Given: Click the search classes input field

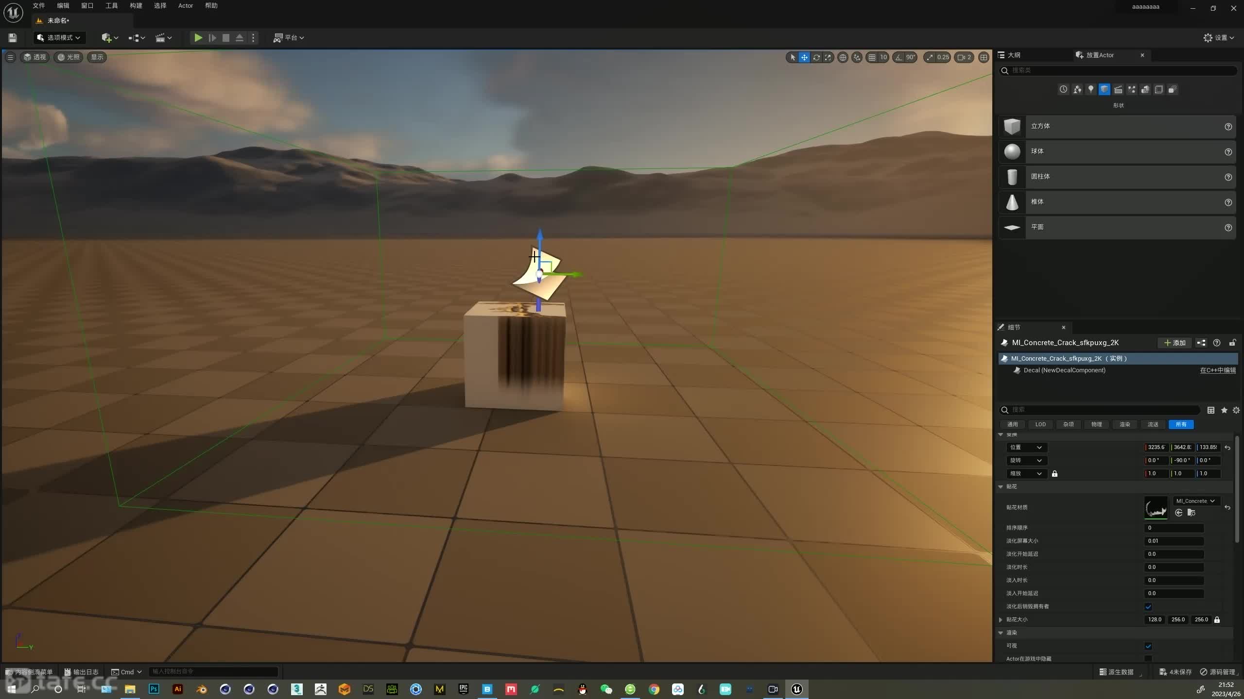Looking at the screenshot, I should [1118, 70].
